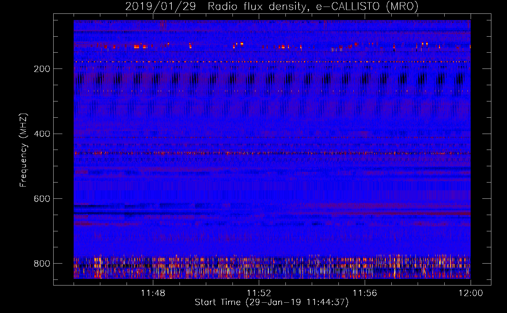Image resolution: width=507 pixels, height=313 pixels.
Task: Click the '800' frequency tick label
Action: click(x=42, y=264)
